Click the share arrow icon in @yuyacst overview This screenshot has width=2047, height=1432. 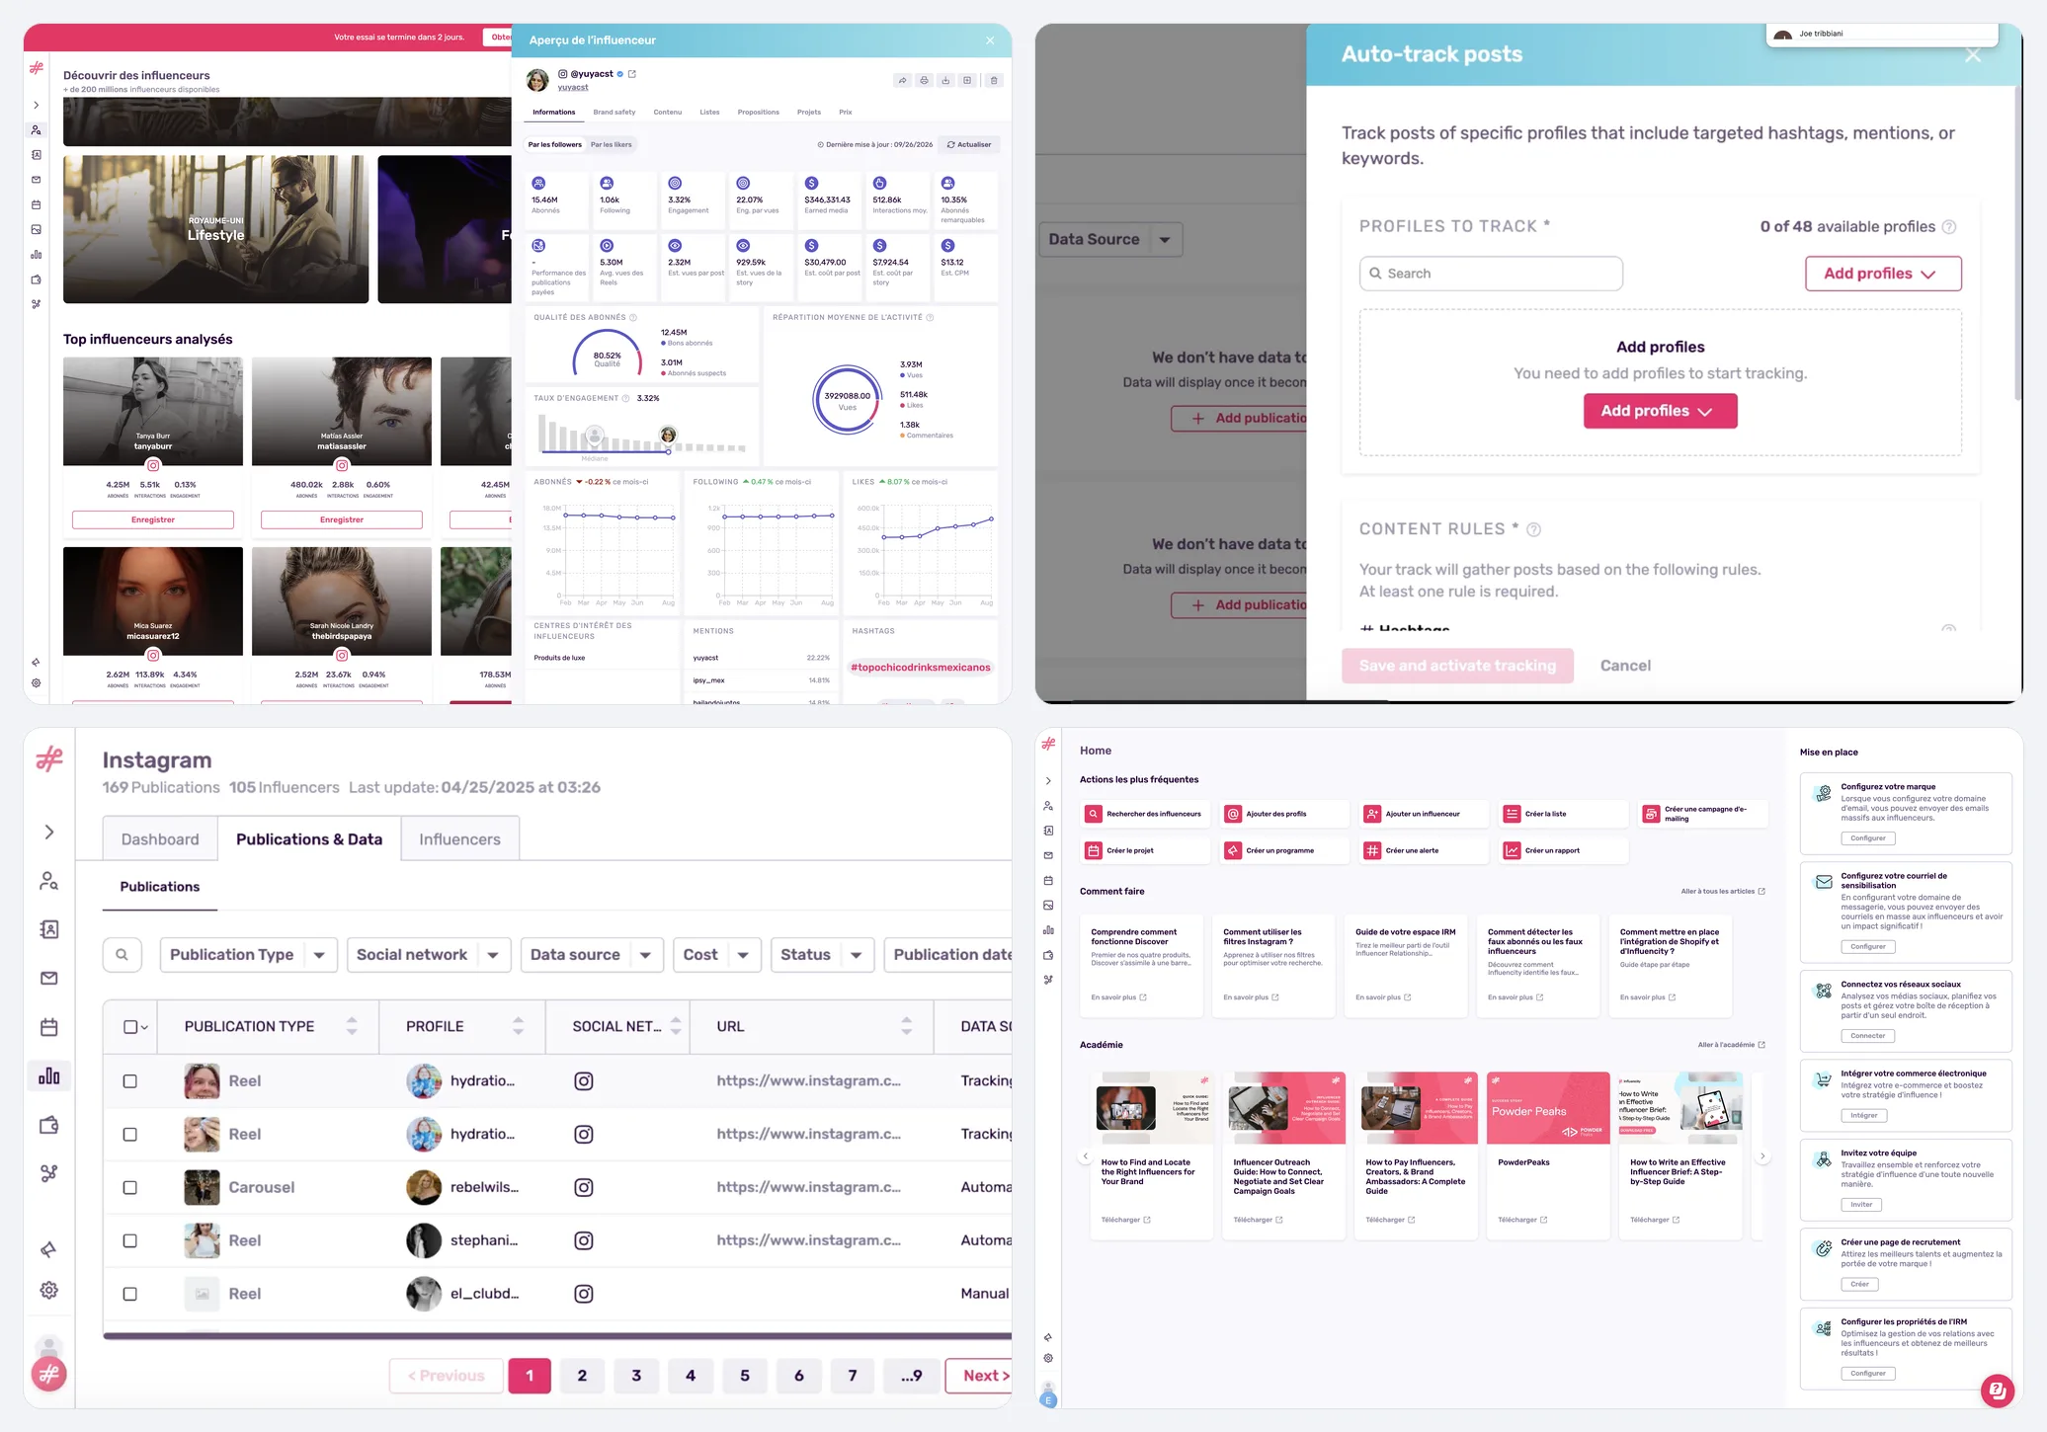pos(902,80)
